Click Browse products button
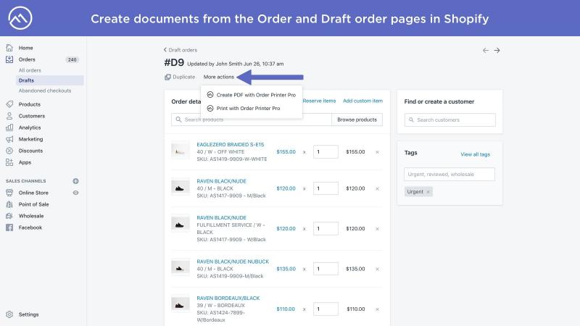The image size is (580, 326). click(357, 120)
